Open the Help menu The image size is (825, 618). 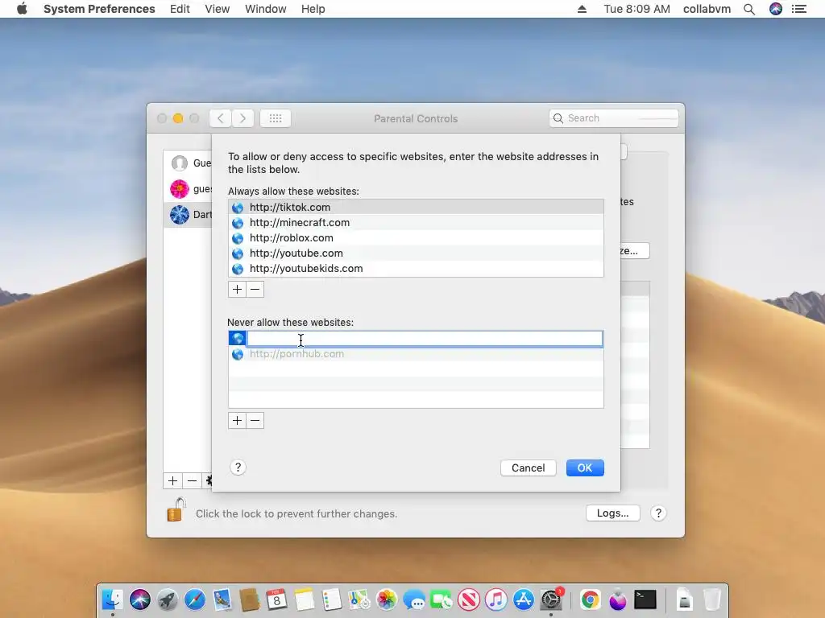coord(313,9)
